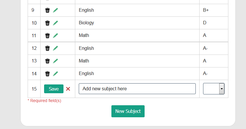Select the B+ grade cell in row 9
The height and width of the screenshot is (129, 246).
214,10
